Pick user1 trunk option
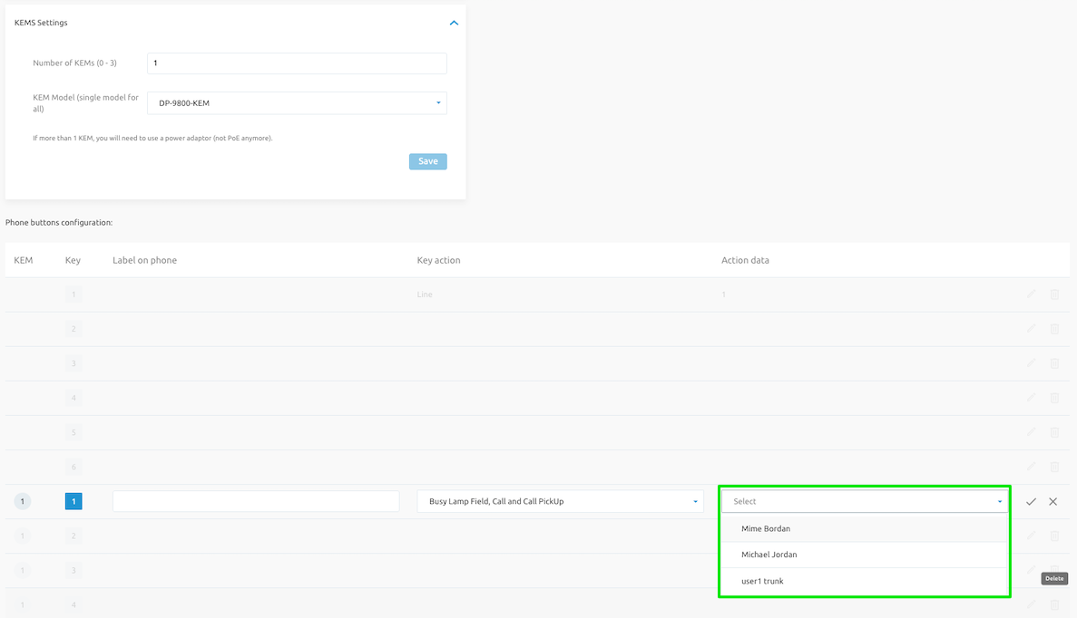This screenshot has height=618, width=1077. [762, 581]
